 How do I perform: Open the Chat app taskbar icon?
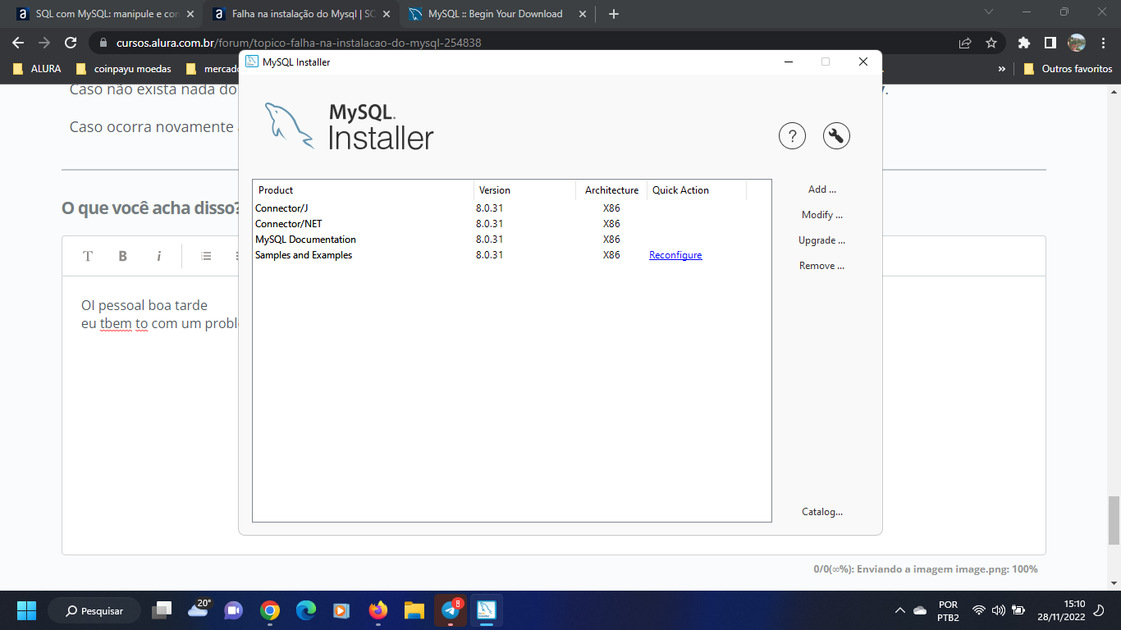pos(234,610)
